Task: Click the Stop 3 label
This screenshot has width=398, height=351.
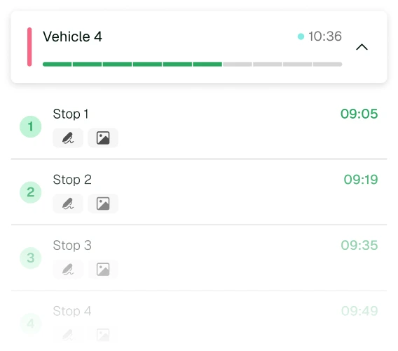Action: [x=72, y=246]
